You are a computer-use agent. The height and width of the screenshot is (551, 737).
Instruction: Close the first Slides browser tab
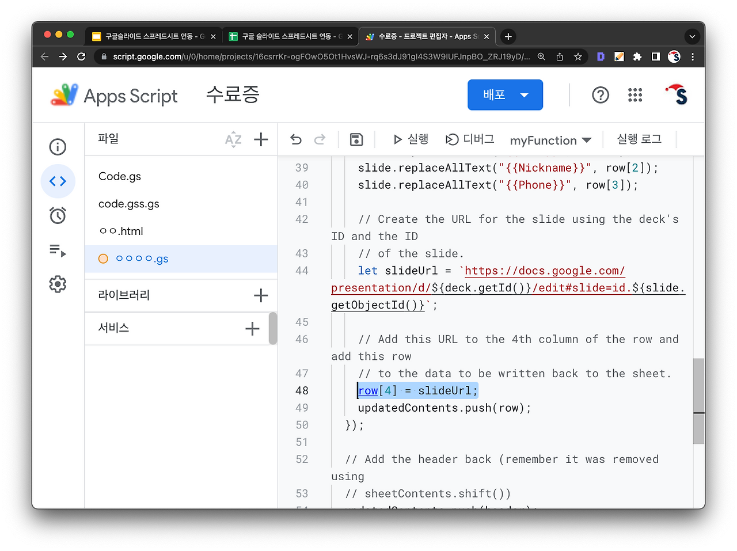tap(213, 36)
